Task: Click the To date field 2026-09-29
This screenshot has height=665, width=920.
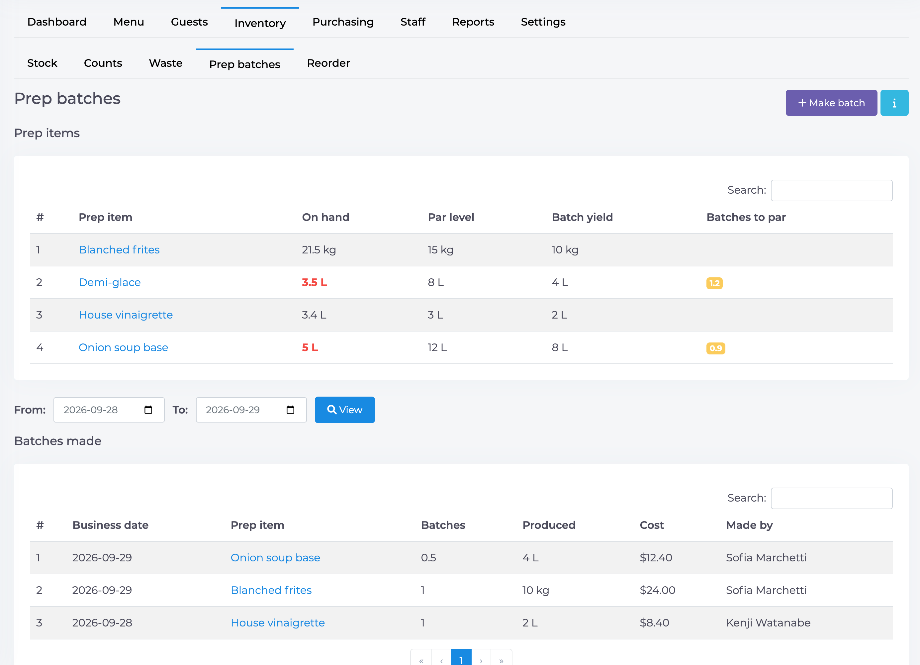Action: pos(251,410)
